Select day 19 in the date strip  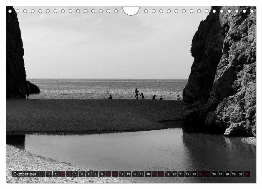click(x=168, y=174)
